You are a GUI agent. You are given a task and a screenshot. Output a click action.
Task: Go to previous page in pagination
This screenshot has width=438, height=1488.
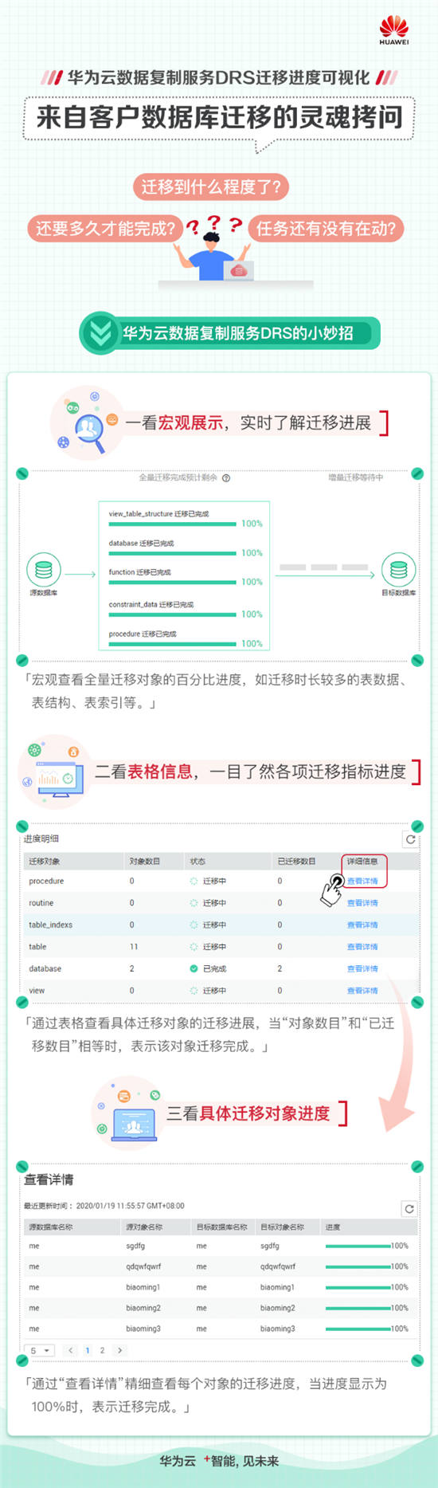(x=71, y=1350)
